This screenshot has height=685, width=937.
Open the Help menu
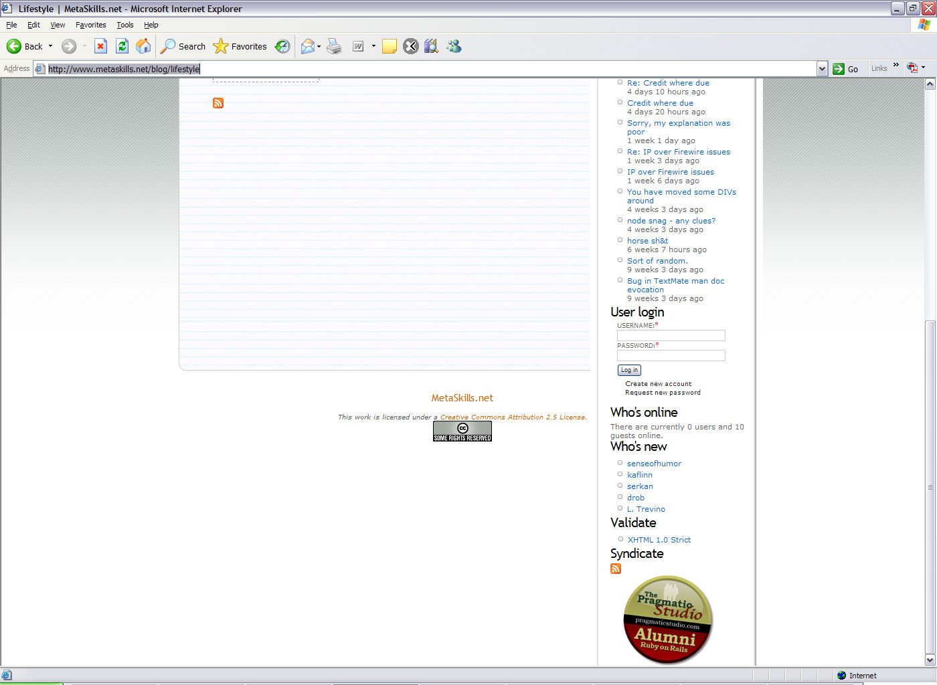[x=151, y=25]
